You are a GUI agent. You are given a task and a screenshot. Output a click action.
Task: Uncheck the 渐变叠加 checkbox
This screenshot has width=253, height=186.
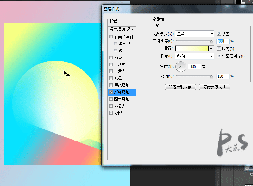[111, 92]
